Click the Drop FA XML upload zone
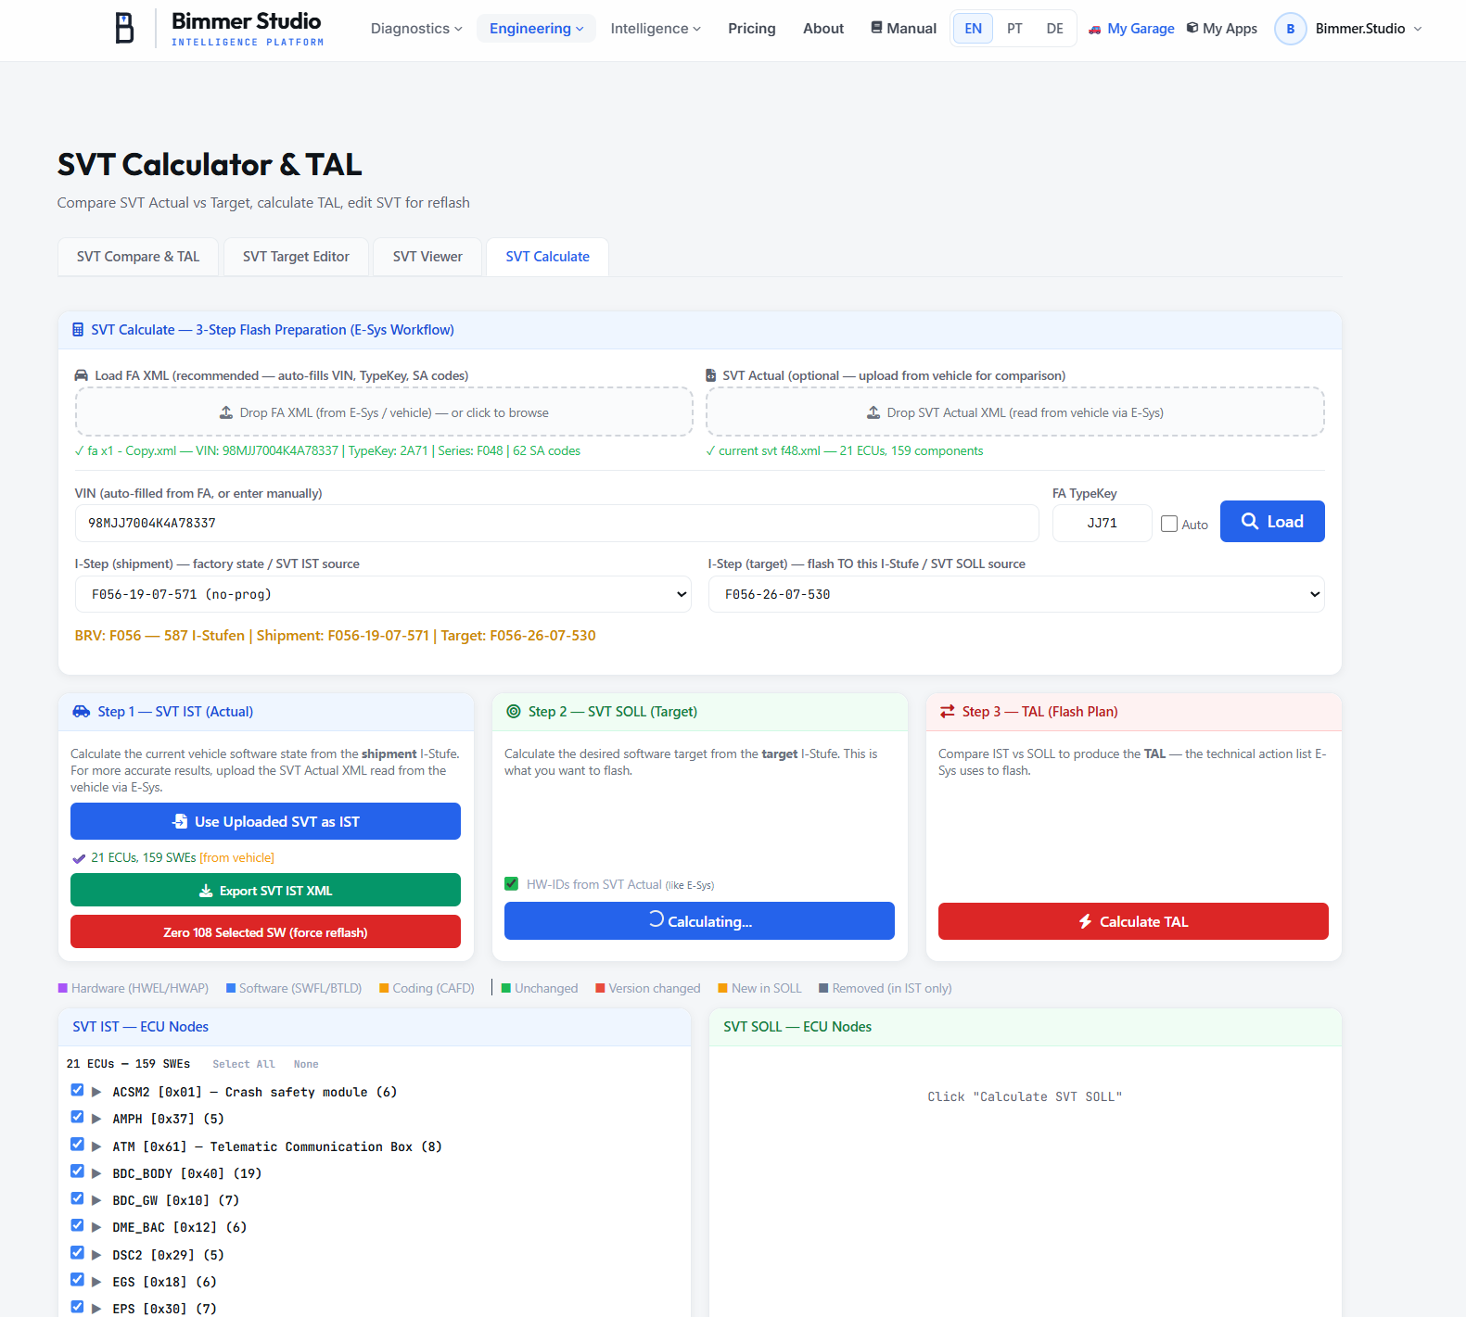1466x1317 pixels. click(384, 412)
